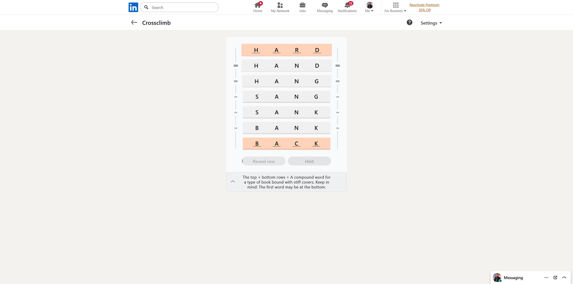The image size is (573, 284).
Task: Click the compound word clue text
Action: tap(286, 182)
